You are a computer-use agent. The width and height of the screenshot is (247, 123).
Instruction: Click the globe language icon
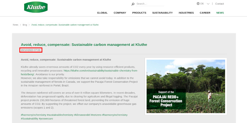198,4
